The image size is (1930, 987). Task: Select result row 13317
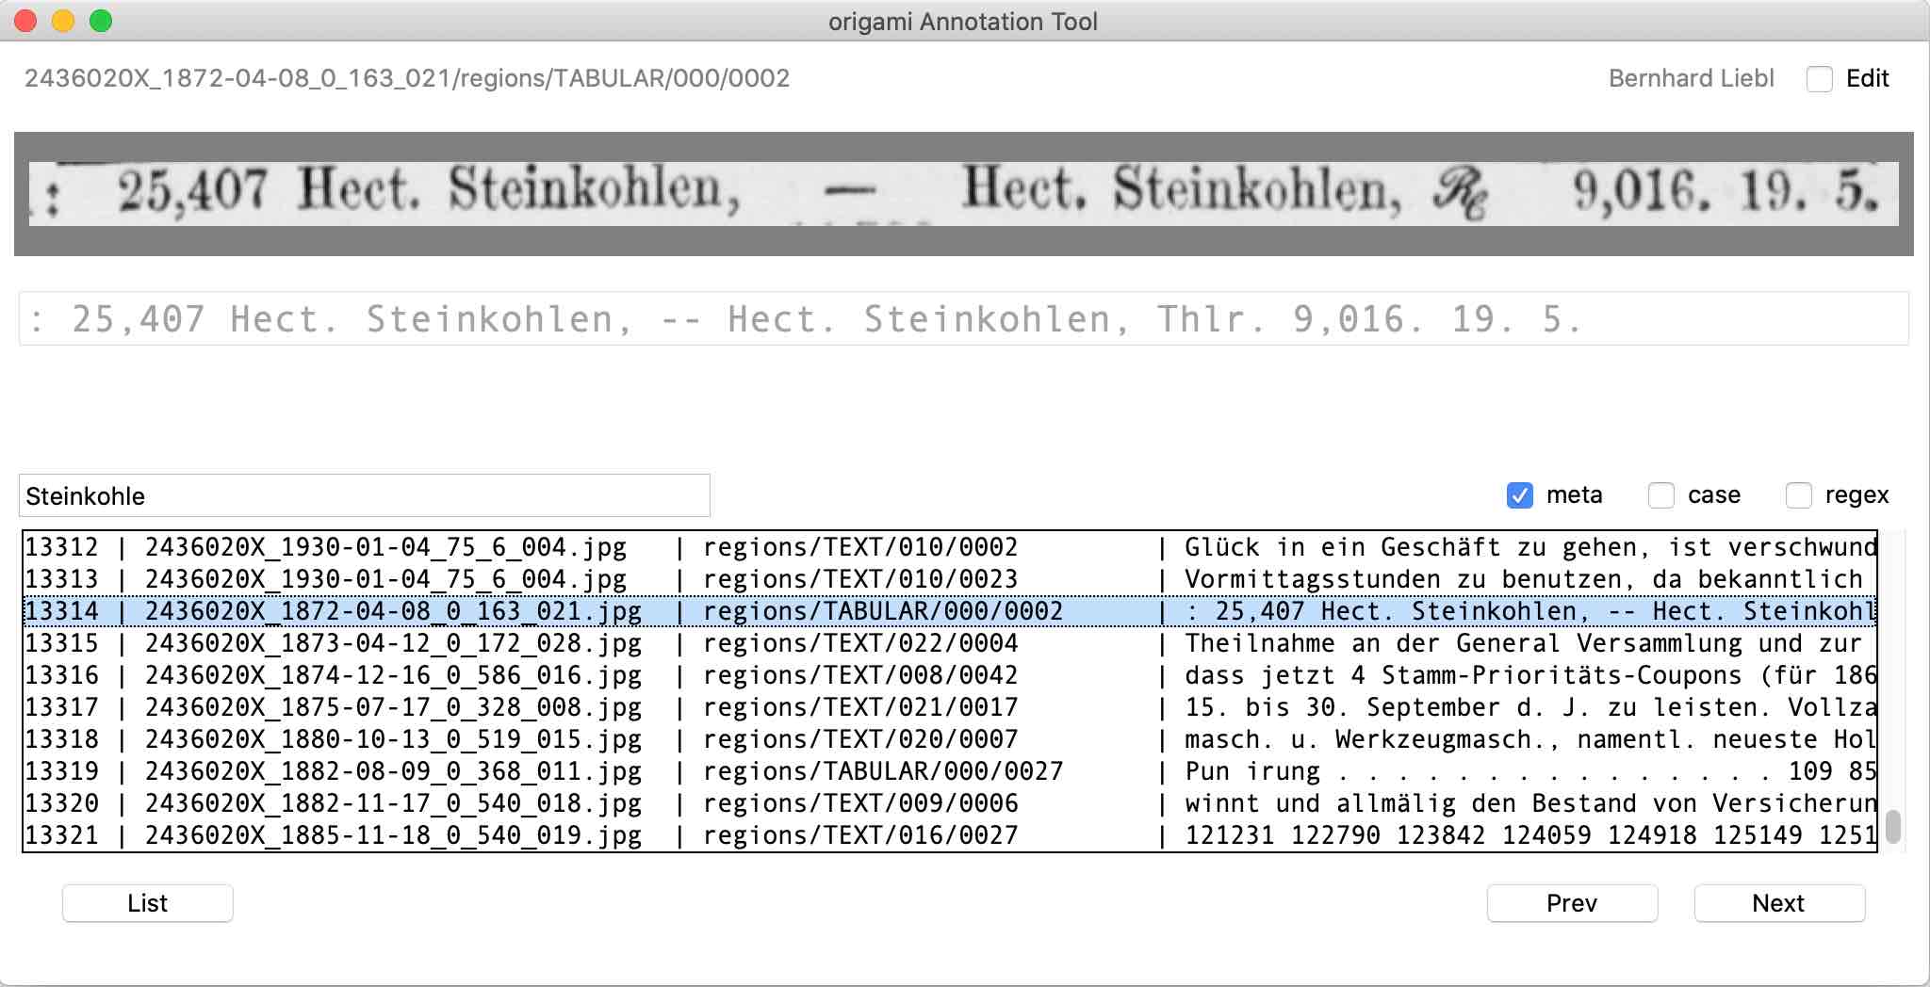(x=950, y=707)
